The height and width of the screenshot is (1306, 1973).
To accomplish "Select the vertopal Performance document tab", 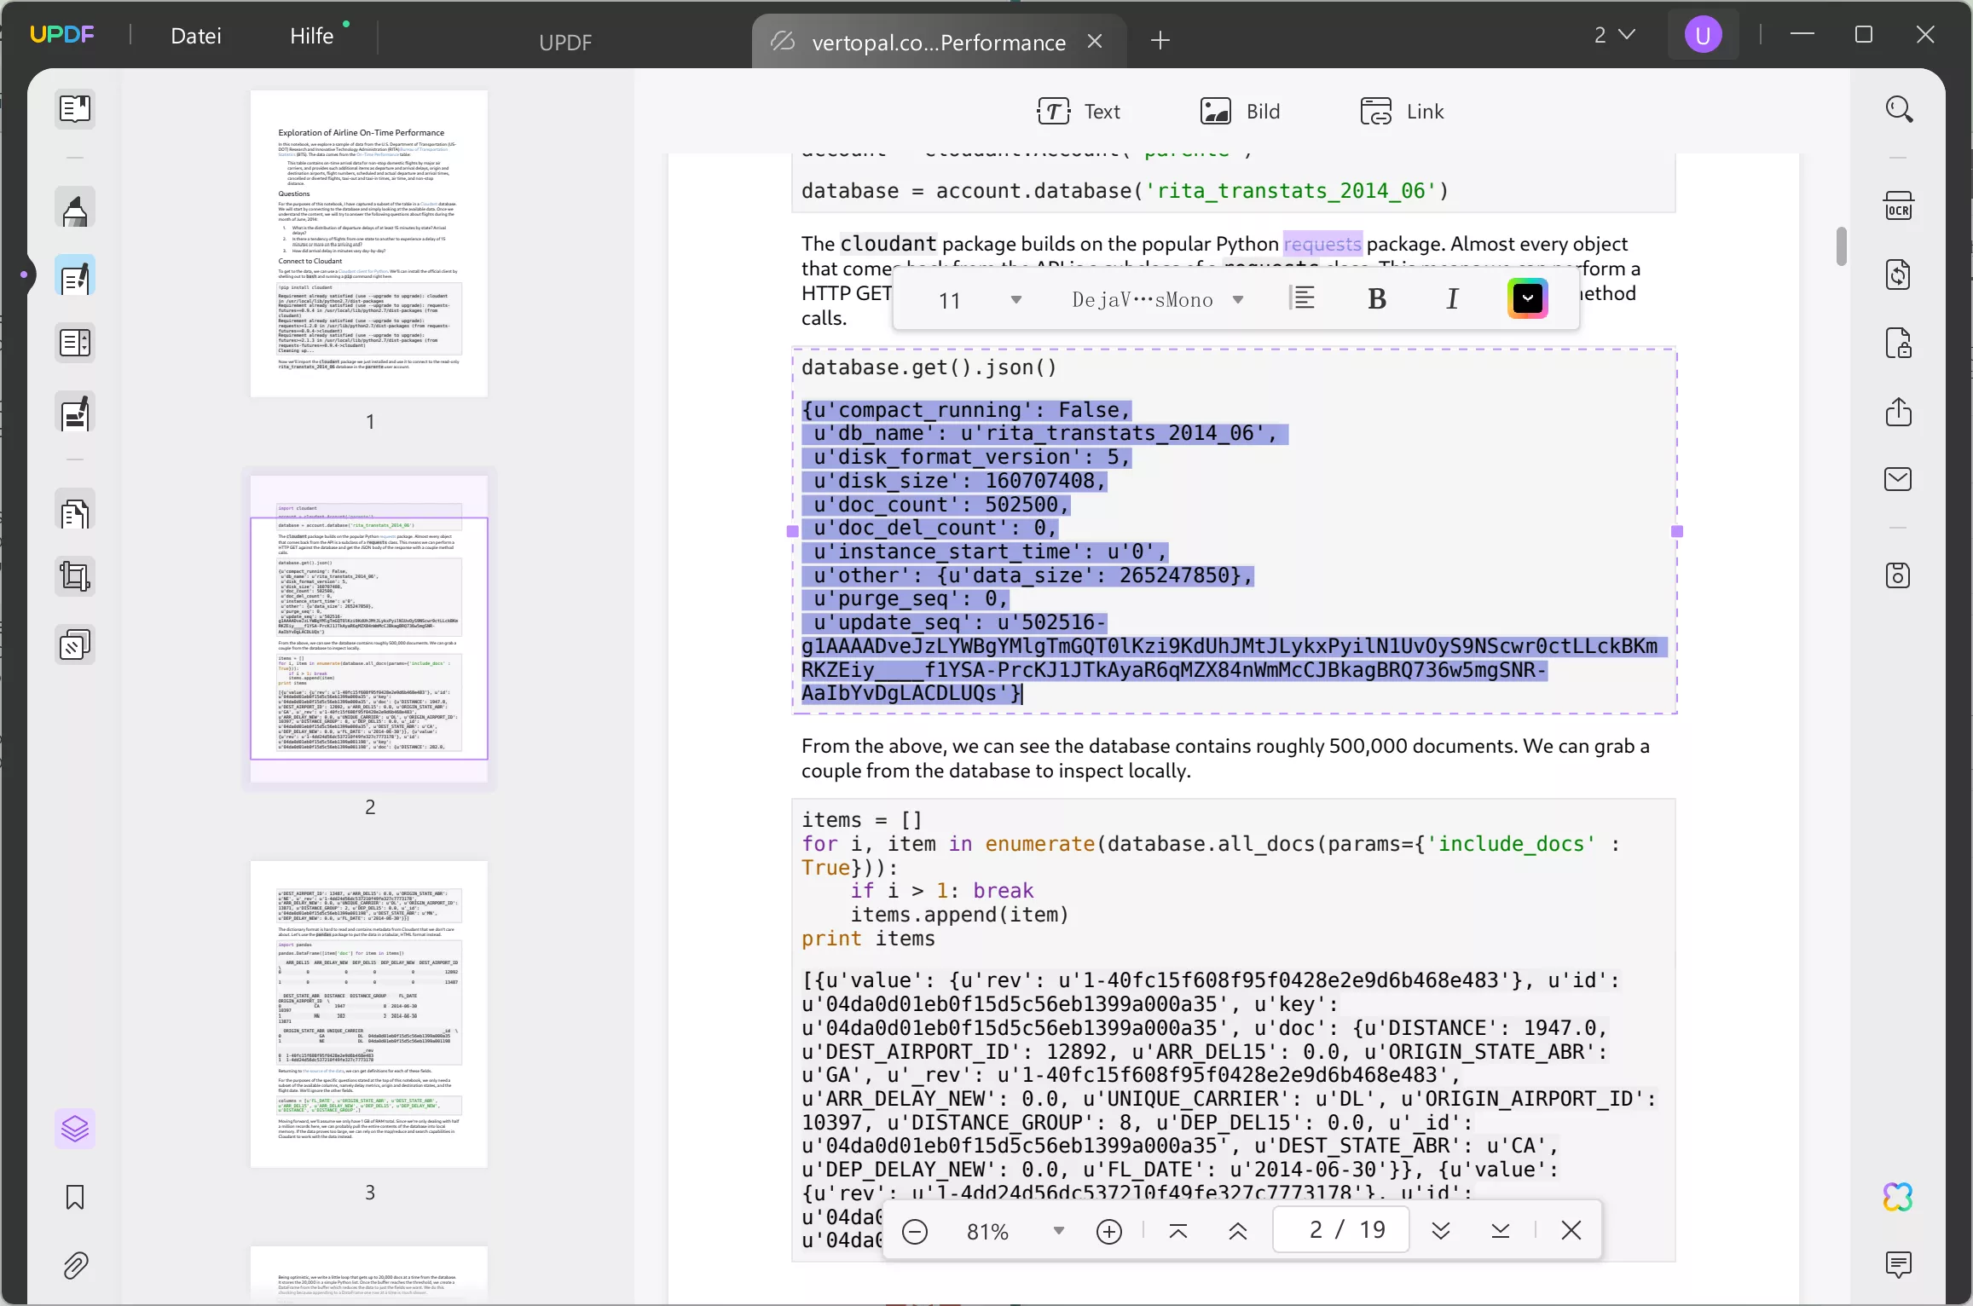I will click(929, 42).
